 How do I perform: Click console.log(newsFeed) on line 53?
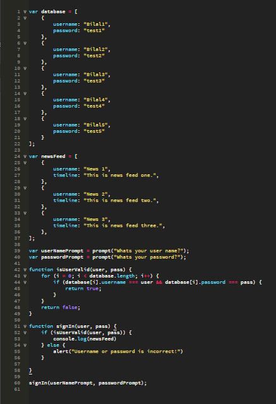(x=85, y=339)
